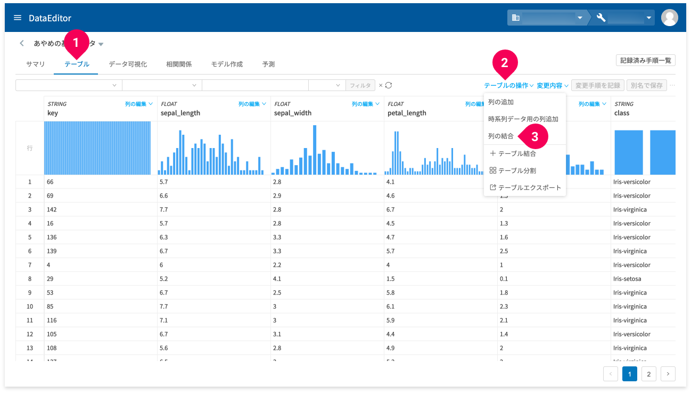Click the フィルタ button
This screenshot has height=393, width=691.
click(360, 85)
